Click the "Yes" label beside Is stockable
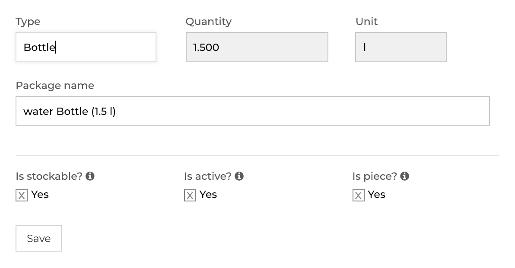 pos(39,195)
